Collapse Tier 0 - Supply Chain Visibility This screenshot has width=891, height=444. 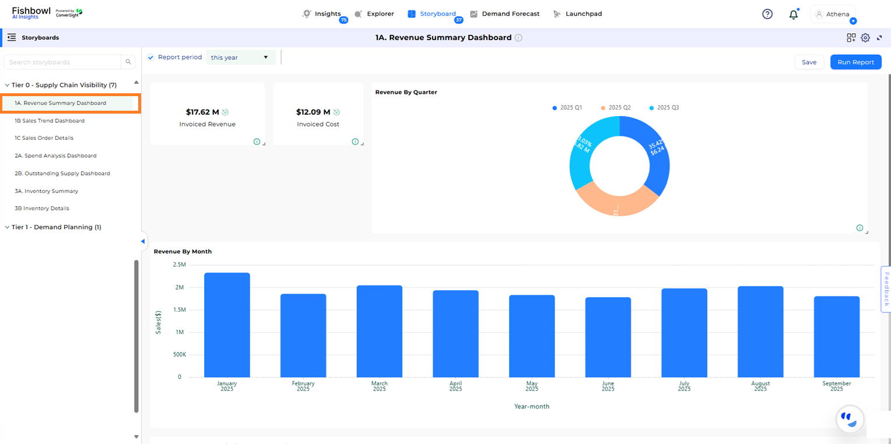pyautogui.click(x=6, y=84)
